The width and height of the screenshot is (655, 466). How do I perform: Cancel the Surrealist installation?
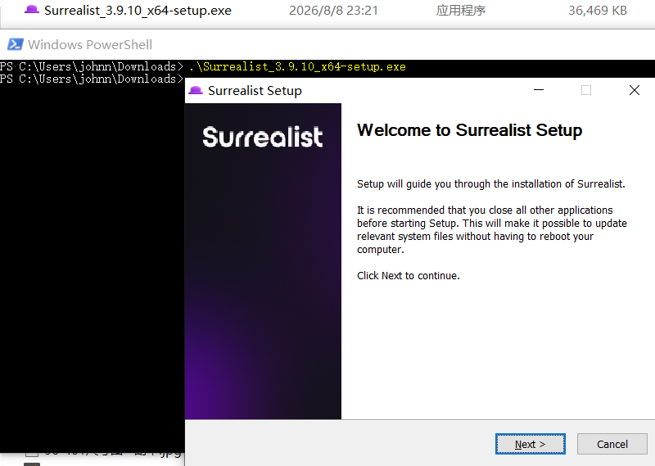(612, 444)
